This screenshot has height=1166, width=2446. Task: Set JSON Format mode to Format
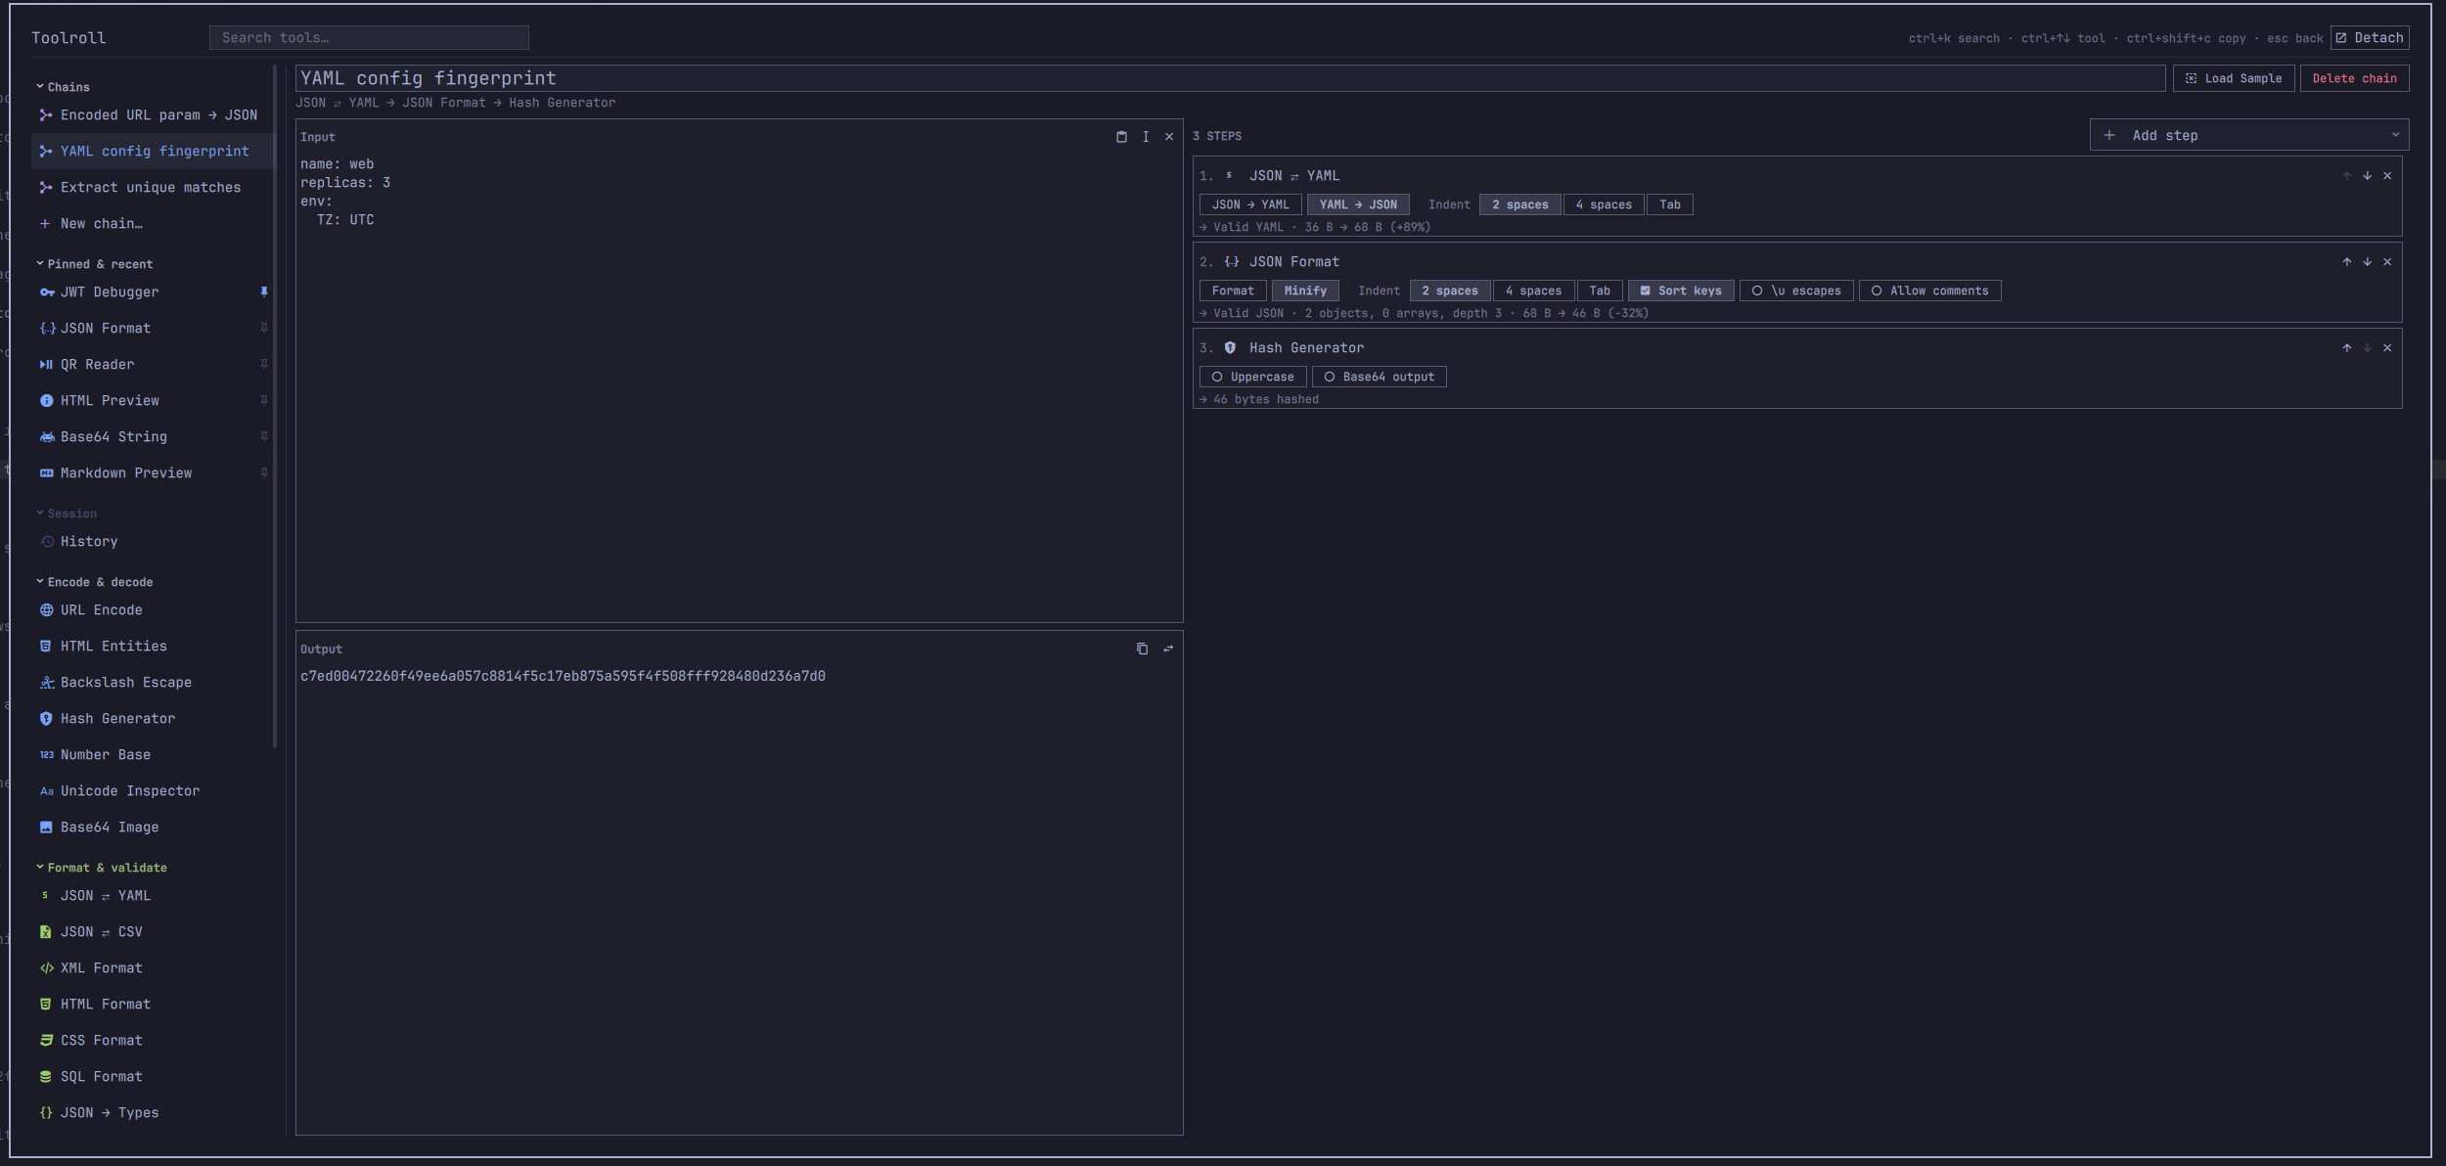[x=1233, y=291]
